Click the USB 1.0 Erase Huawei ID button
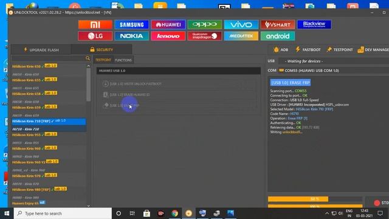The image size is (389, 219). [x=178, y=95]
